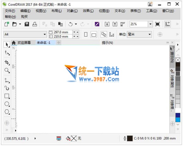Select the cyan blue palette swatch
This screenshot has height=146, width=183.
[x=178, y=120]
